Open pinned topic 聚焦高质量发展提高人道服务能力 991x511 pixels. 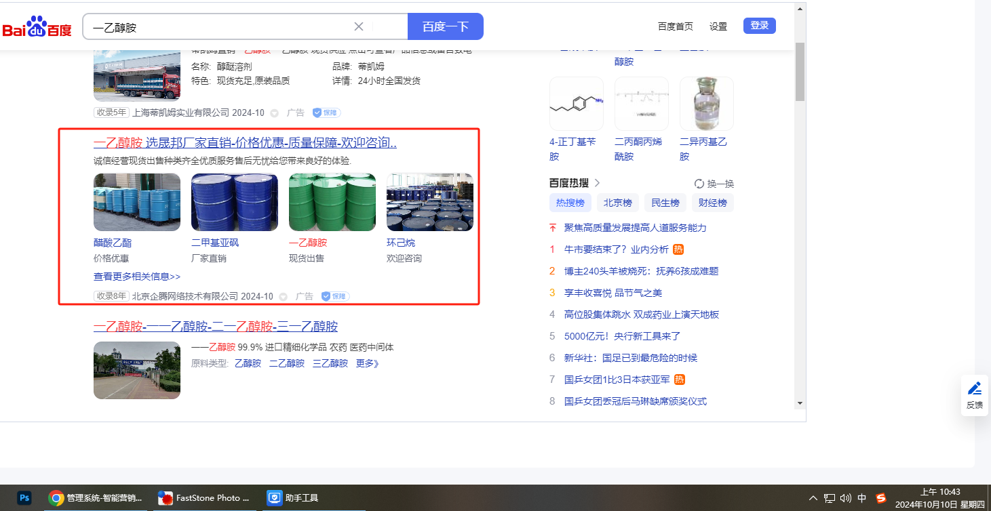point(636,228)
